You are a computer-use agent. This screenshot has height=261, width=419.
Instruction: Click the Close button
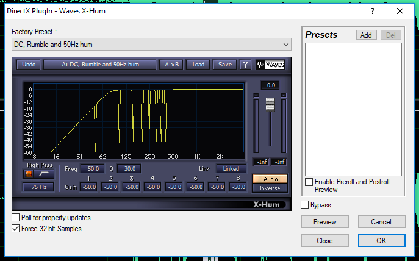[x=325, y=241]
